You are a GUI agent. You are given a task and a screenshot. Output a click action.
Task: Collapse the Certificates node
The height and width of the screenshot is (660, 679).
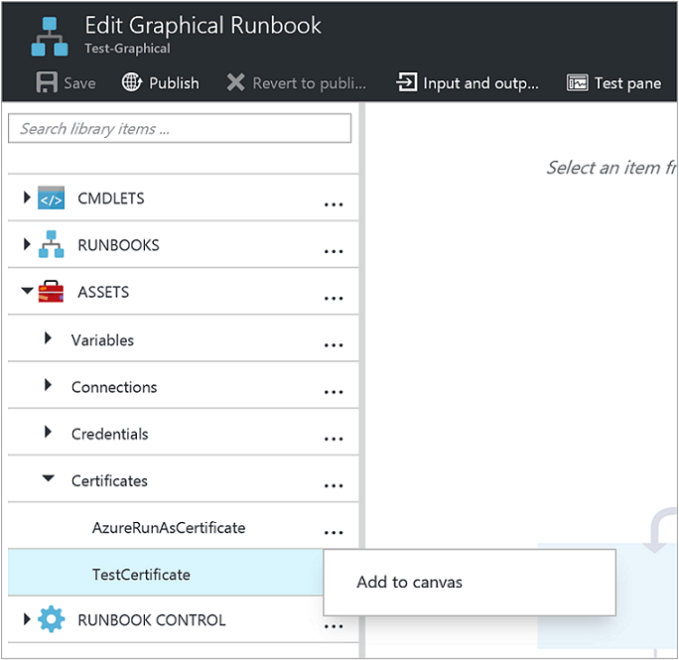pos(48,480)
